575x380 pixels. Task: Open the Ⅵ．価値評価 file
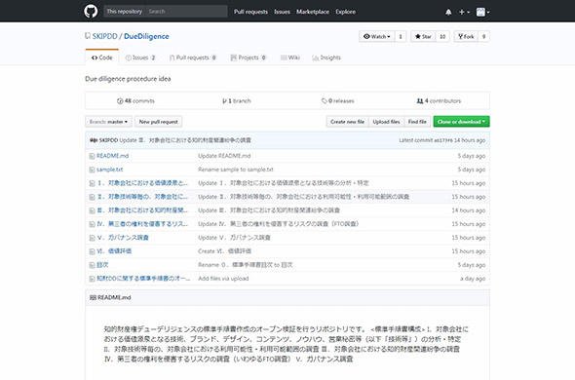pos(114,251)
